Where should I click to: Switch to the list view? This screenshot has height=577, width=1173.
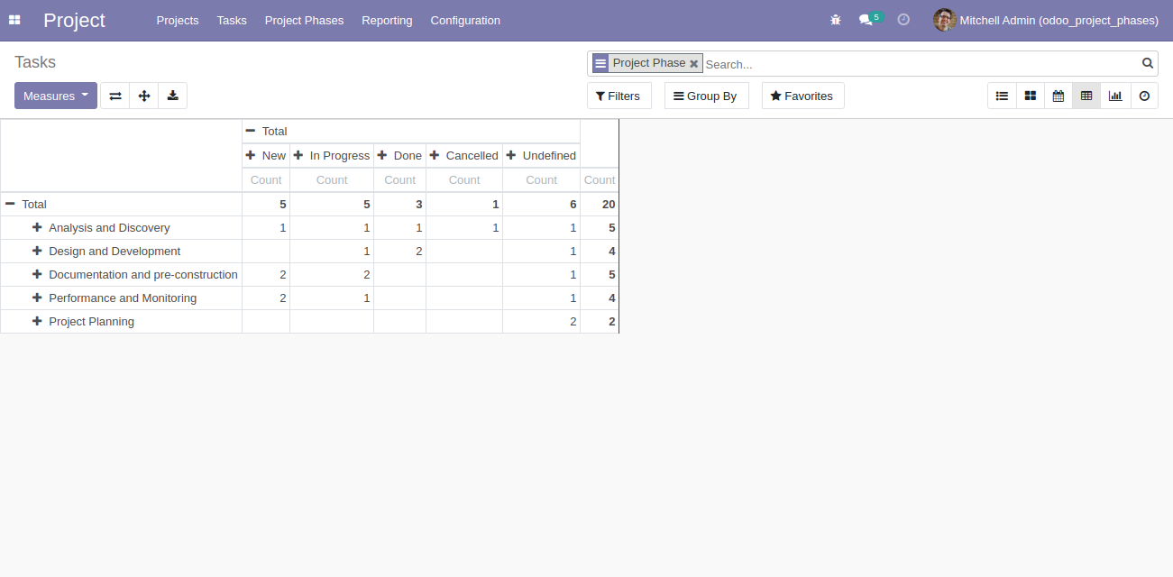click(x=1002, y=96)
